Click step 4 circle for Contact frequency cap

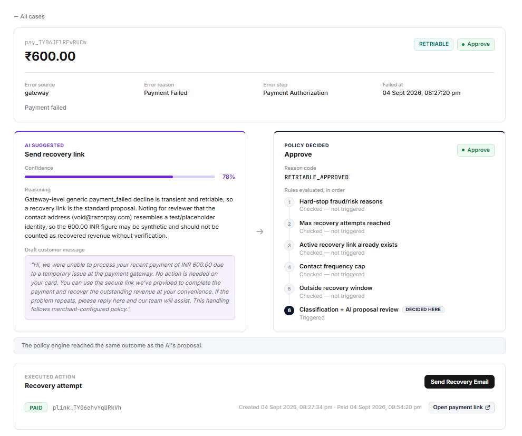click(289, 267)
